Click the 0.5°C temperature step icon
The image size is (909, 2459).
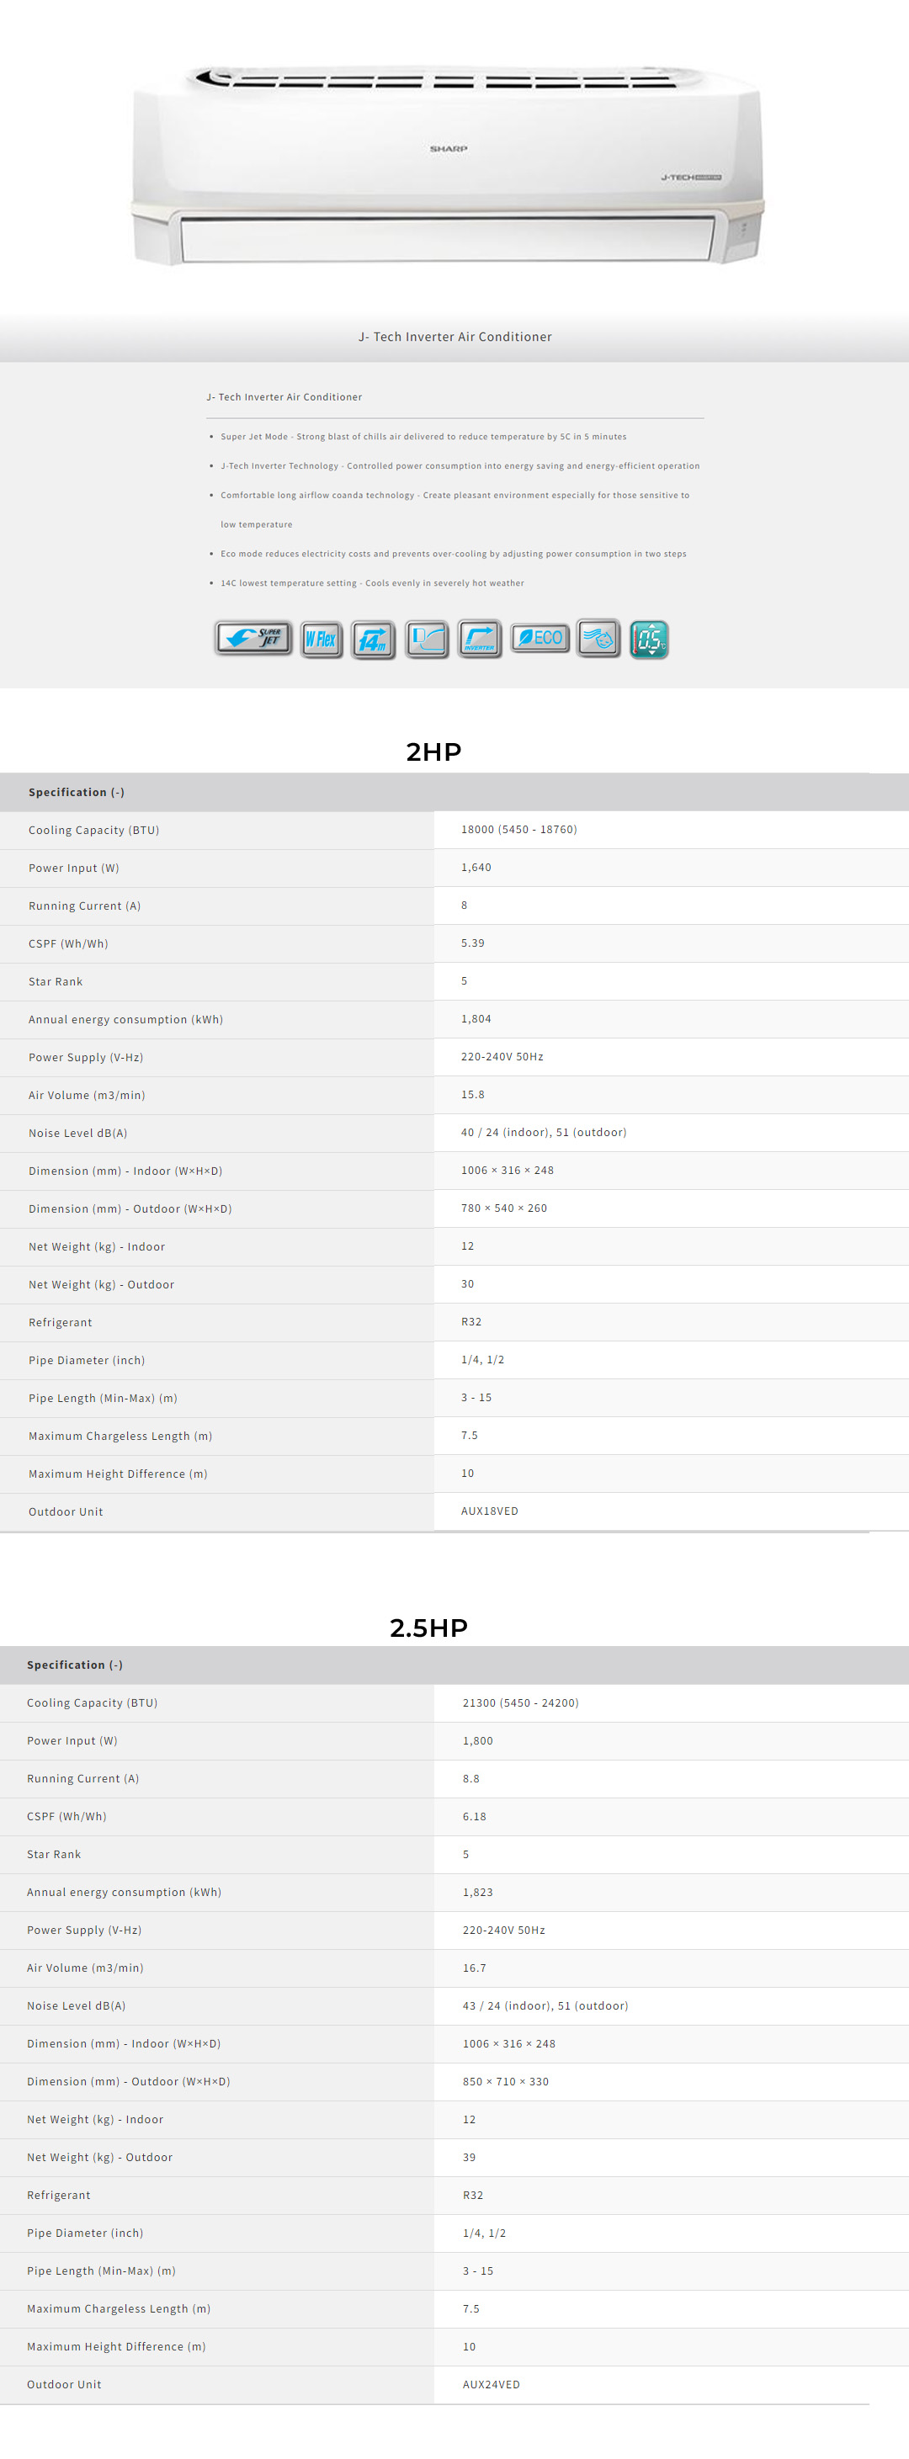point(649,639)
